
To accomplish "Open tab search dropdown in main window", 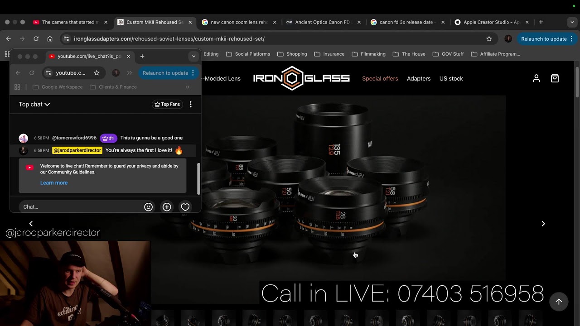I will tap(573, 22).
